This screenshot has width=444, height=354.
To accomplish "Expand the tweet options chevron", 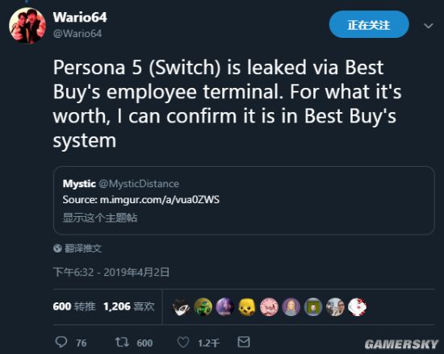I will tap(428, 26).
